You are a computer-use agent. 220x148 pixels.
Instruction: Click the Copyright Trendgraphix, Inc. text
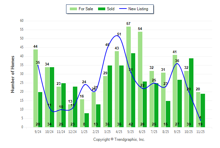[x=119, y=139]
